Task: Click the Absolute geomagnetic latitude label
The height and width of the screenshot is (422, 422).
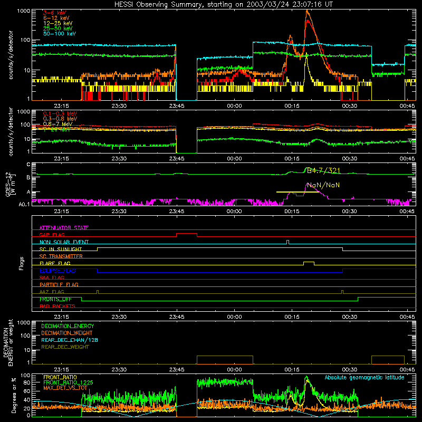Action: 365,377
